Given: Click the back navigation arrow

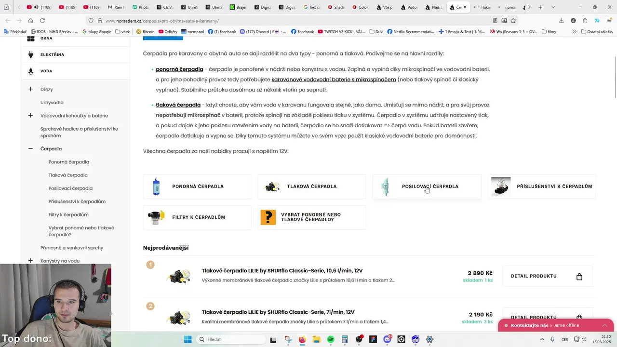Looking at the screenshot, I should pos(8,21).
